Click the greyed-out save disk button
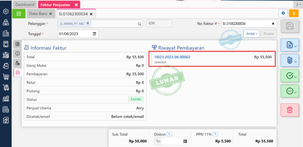The image size is (303, 147). (289, 26)
